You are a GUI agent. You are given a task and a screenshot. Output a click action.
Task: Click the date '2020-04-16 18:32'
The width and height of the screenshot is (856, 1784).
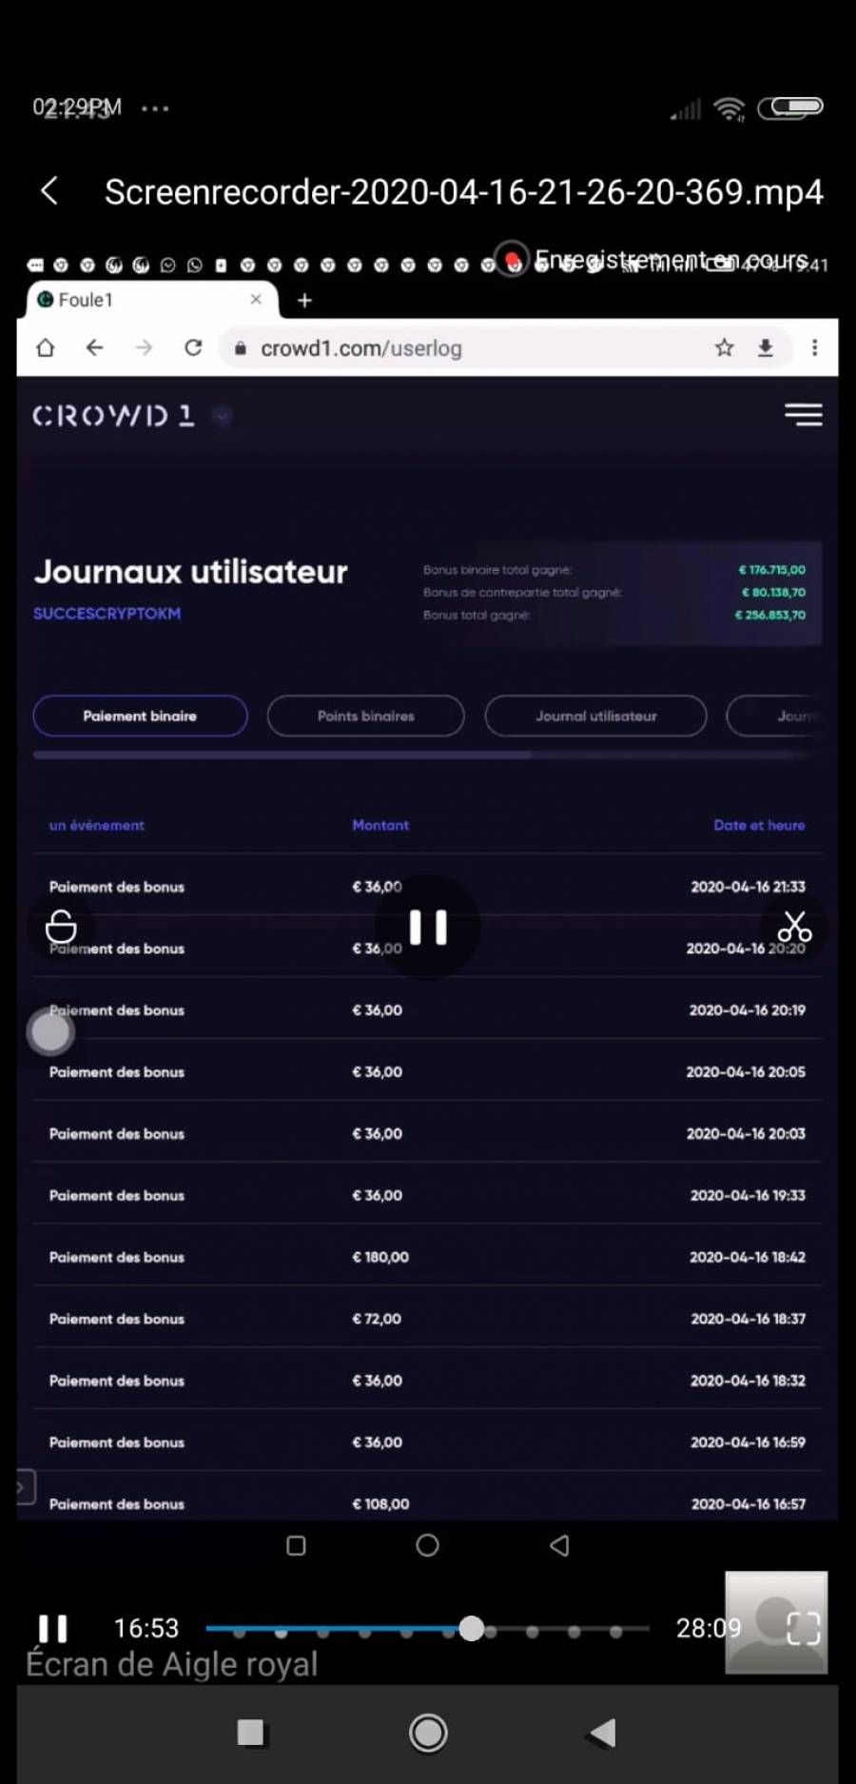click(x=749, y=1381)
